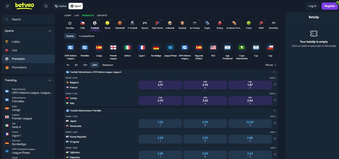This screenshot has width=339, height=159.
Task: Switch to Sport mode toggle
Action: click(76, 6)
